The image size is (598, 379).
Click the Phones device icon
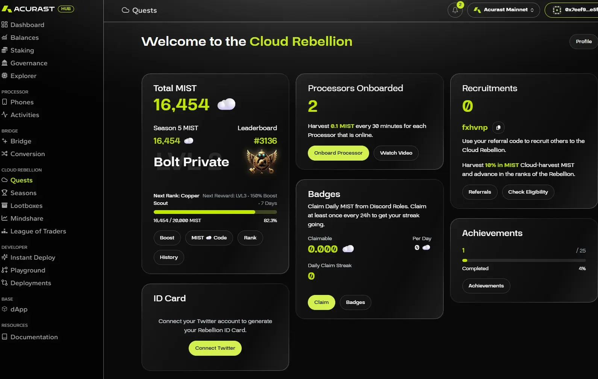5,102
